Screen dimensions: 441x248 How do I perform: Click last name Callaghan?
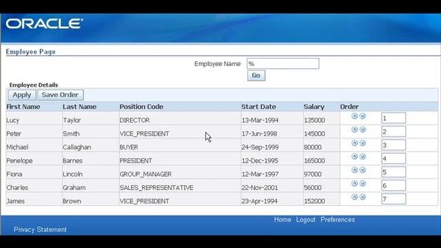point(76,147)
